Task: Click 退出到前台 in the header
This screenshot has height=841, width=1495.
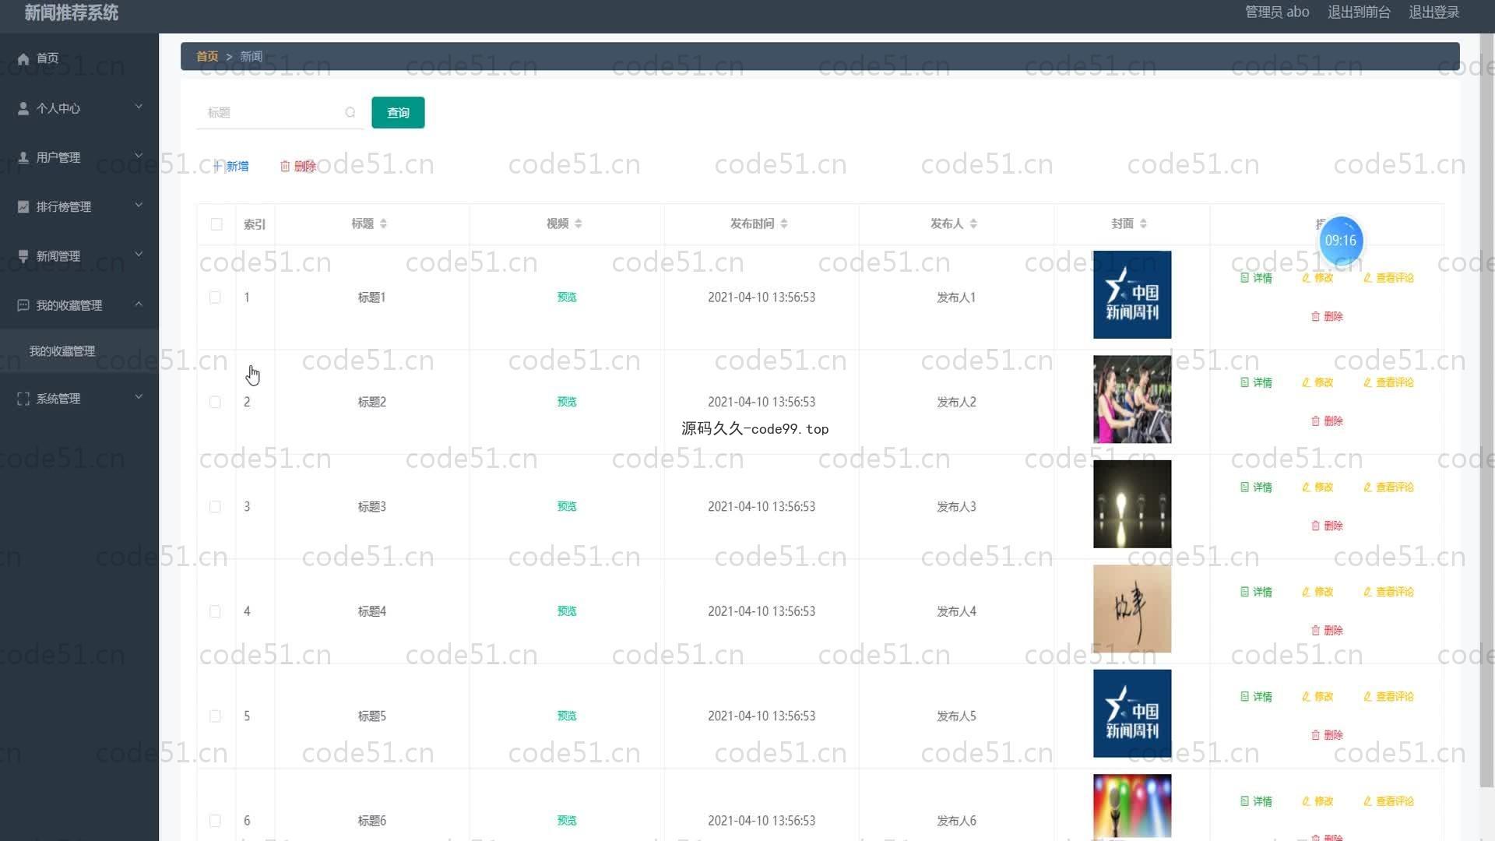Action: [x=1359, y=12]
